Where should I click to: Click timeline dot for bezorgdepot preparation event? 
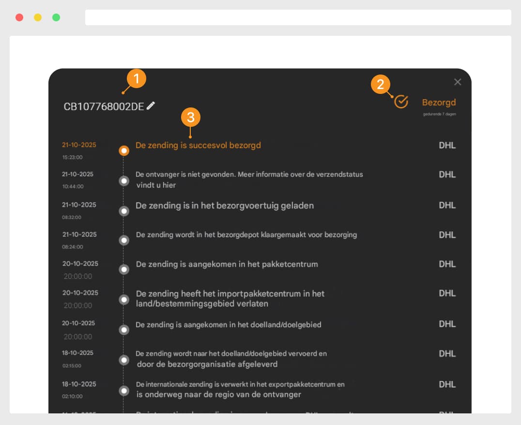click(124, 240)
